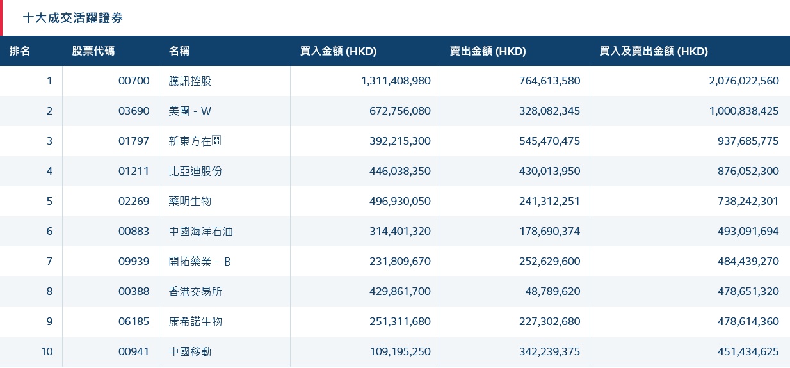Select sell amount 48,789,620
This screenshot has width=790, height=368.
click(x=552, y=291)
